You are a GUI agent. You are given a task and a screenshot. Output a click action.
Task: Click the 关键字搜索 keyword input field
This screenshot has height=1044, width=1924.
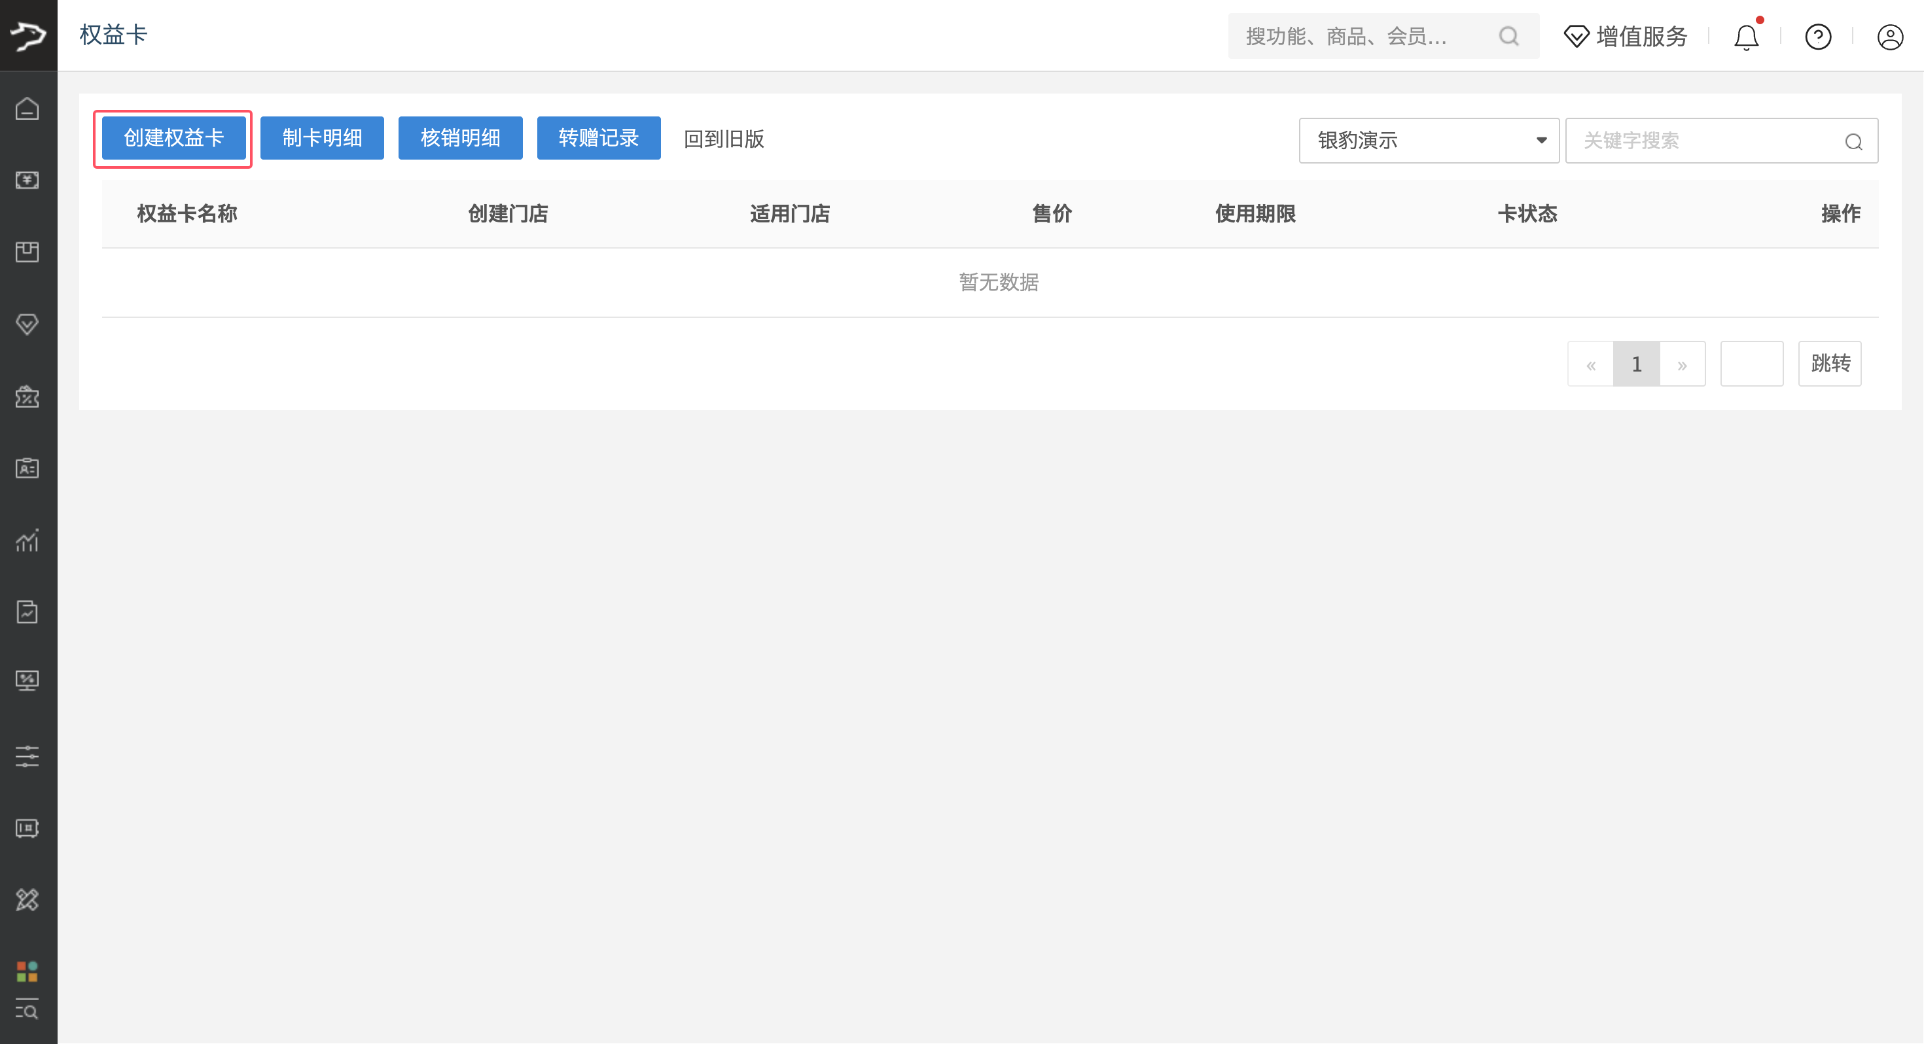[x=1722, y=141]
